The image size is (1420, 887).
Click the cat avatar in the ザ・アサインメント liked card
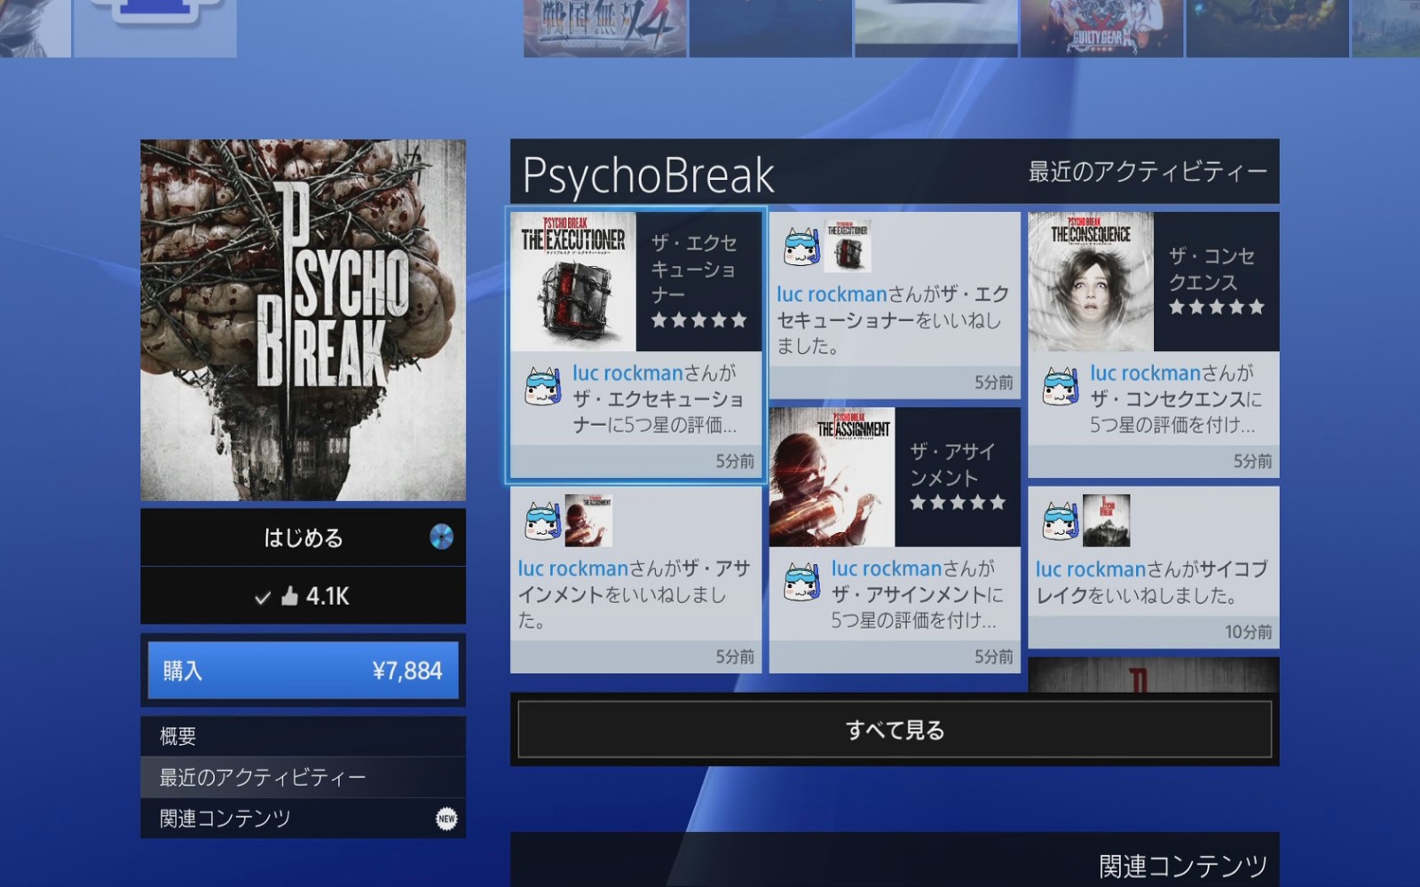click(541, 522)
